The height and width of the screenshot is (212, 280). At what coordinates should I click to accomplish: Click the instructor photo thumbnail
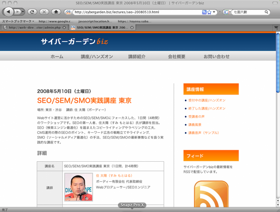78,187
